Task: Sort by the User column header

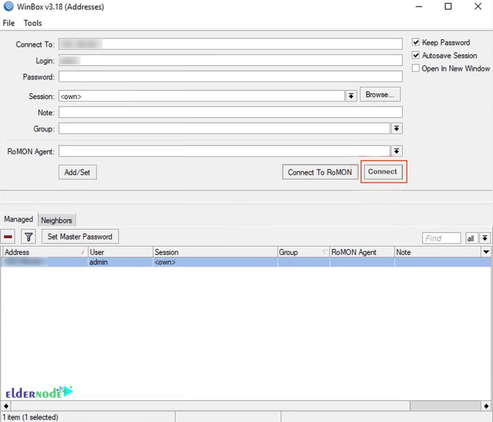Action: (120, 252)
